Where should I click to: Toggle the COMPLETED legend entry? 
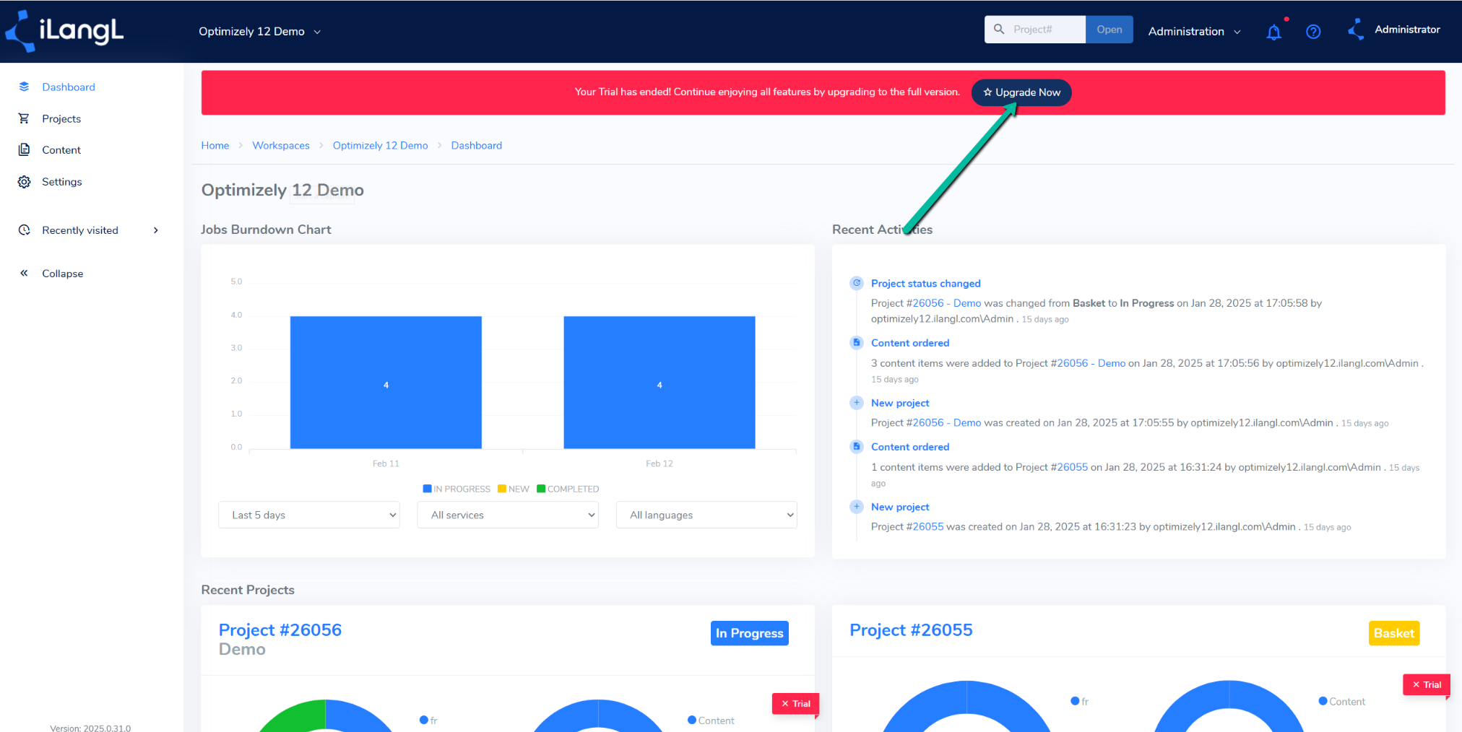point(568,489)
